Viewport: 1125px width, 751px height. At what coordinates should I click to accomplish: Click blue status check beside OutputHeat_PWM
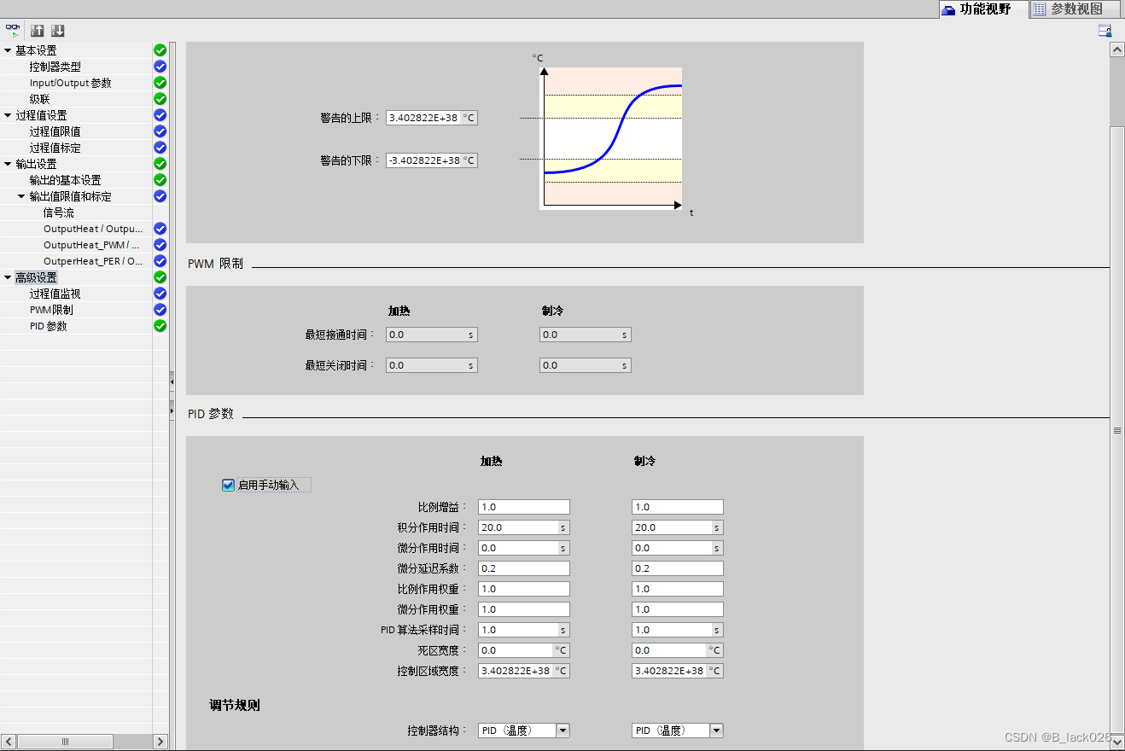pos(160,245)
